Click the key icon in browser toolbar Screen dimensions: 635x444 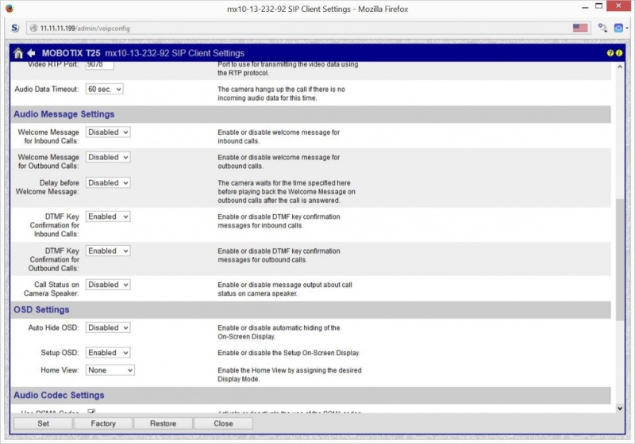[x=602, y=28]
